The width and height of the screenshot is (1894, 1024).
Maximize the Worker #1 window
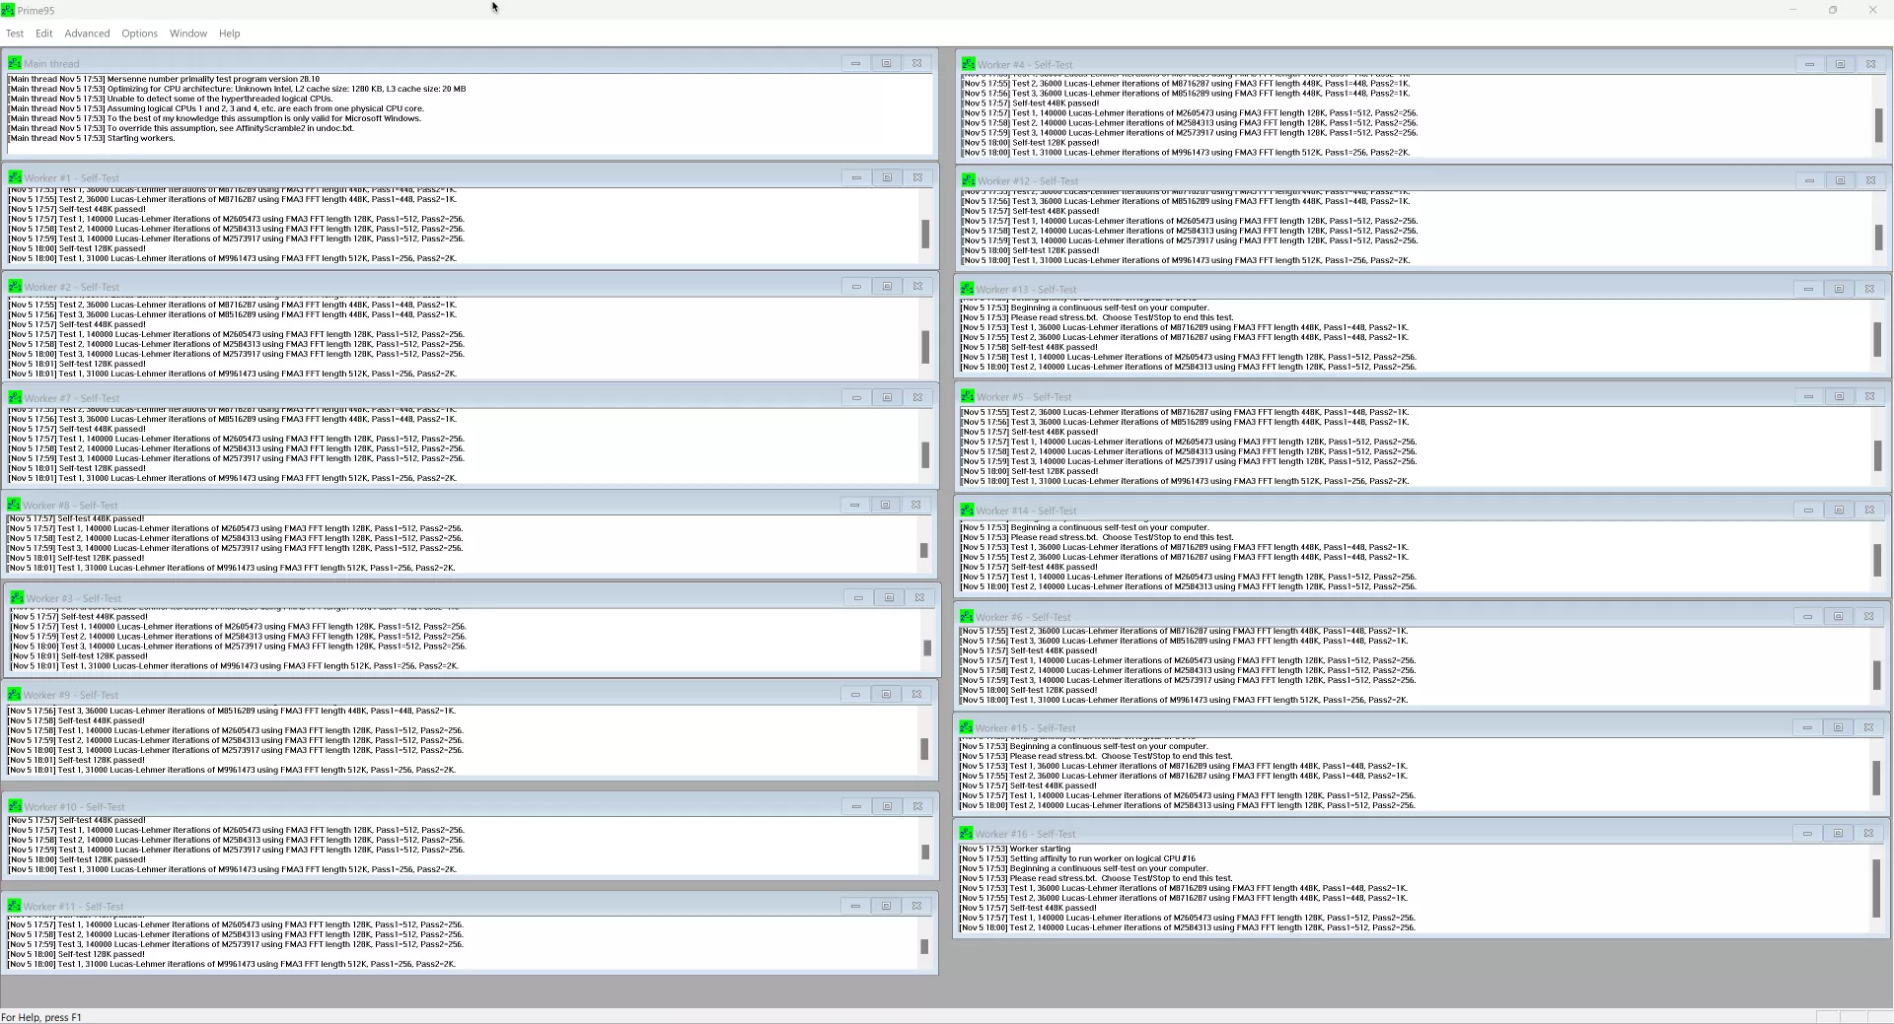[x=887, y=177]
